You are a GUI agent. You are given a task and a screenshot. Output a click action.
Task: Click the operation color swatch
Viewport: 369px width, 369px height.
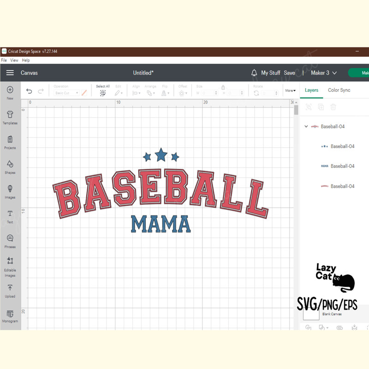(x=84, y=93)
